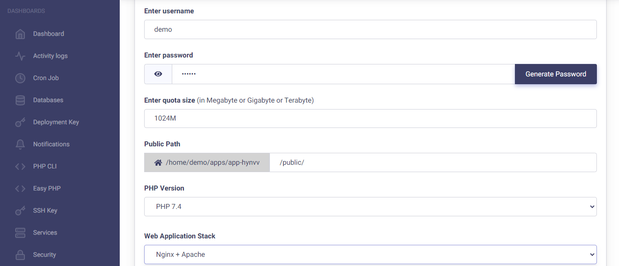
Task: Click the Activity logs pulse icon
Action: click(20, 56)
